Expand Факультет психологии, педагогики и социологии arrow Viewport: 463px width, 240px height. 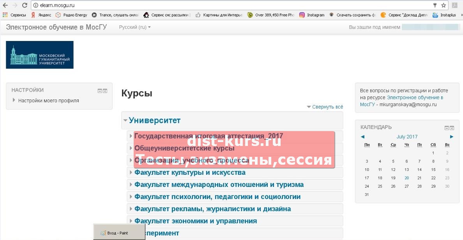tap(131, 197)
